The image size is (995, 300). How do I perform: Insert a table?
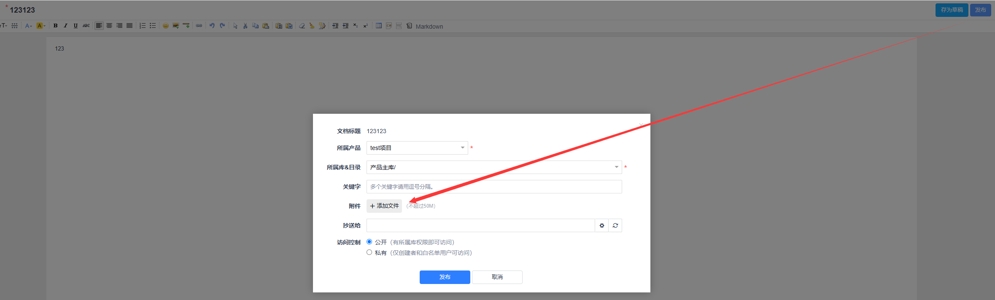(x=379, y=26)
